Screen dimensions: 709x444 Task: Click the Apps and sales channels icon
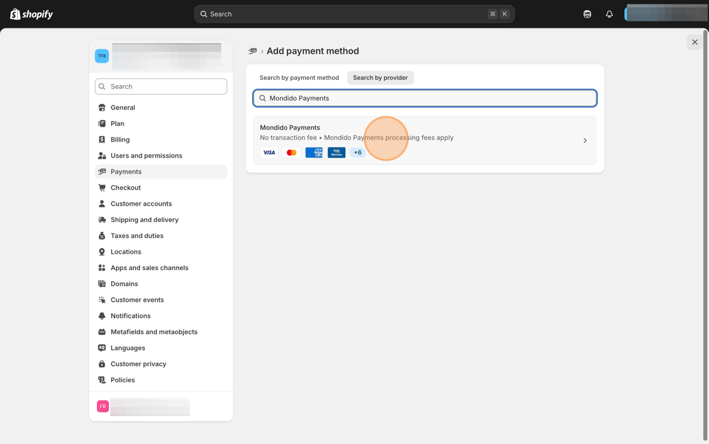point(102,268)
